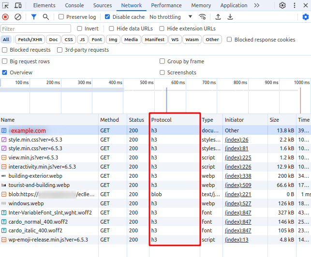This screenshot has height=257, width=311.
Task: Open network search with magnifier icon
Action: click(x=45, y=17)
